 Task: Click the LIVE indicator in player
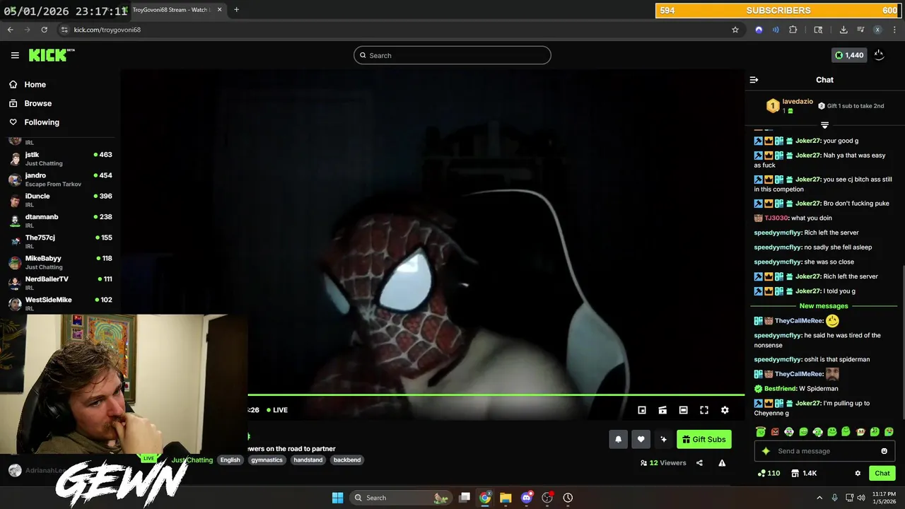[277, 410]
